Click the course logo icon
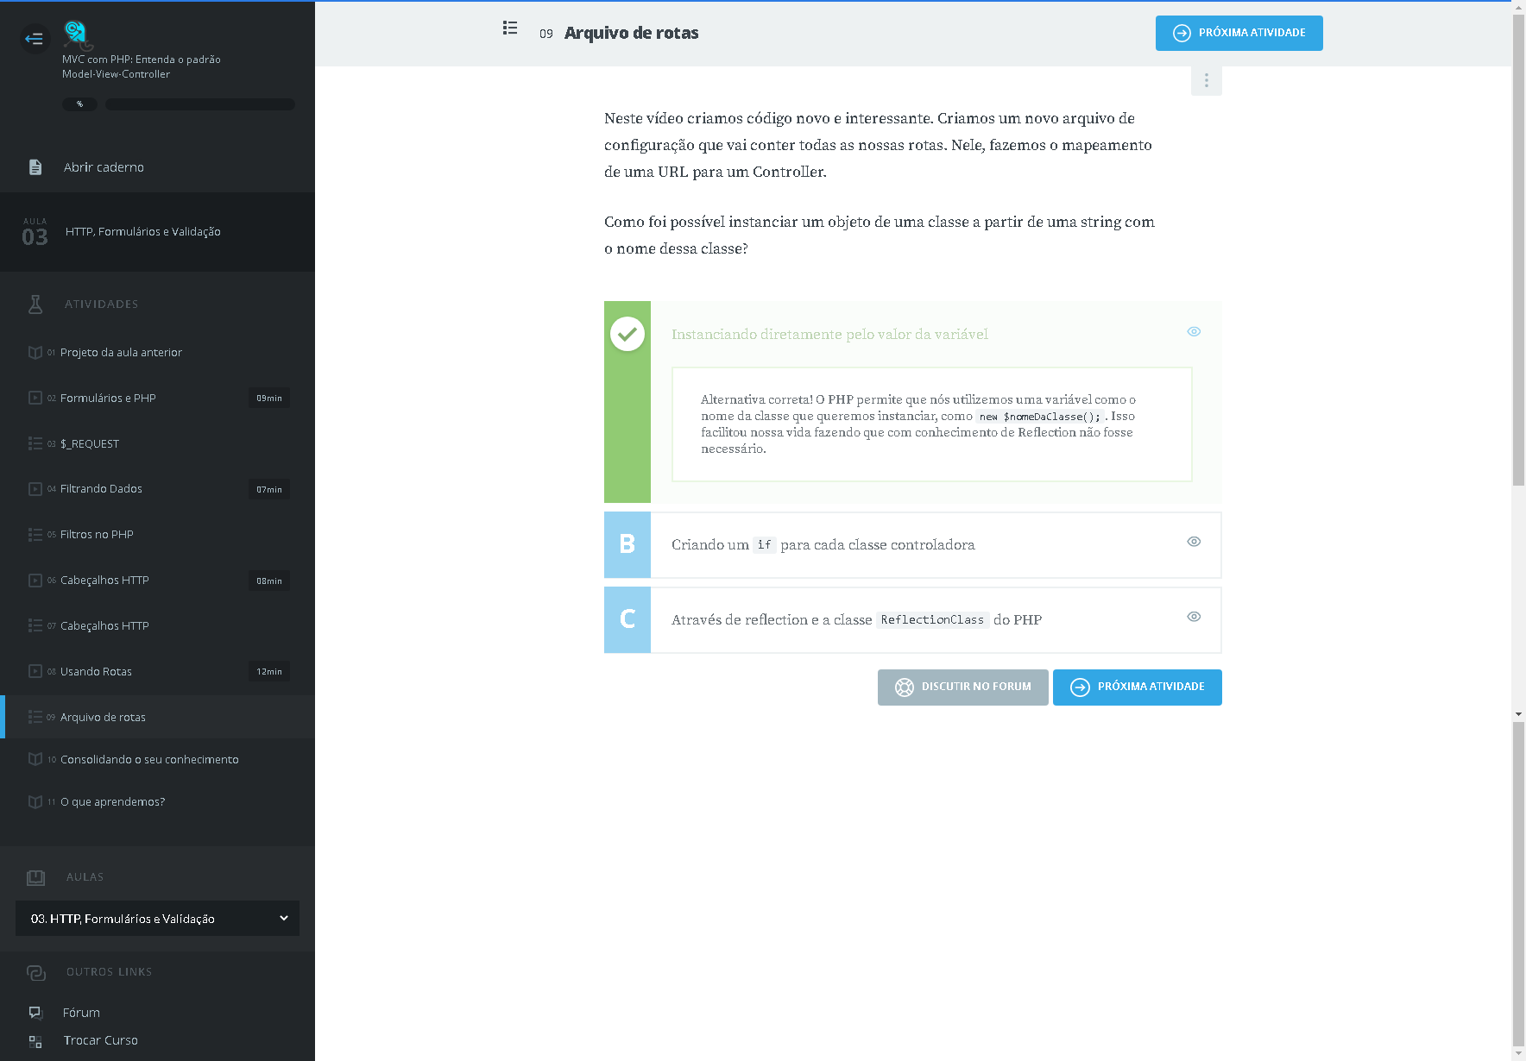The image size is (1526, 1061). 76,35
